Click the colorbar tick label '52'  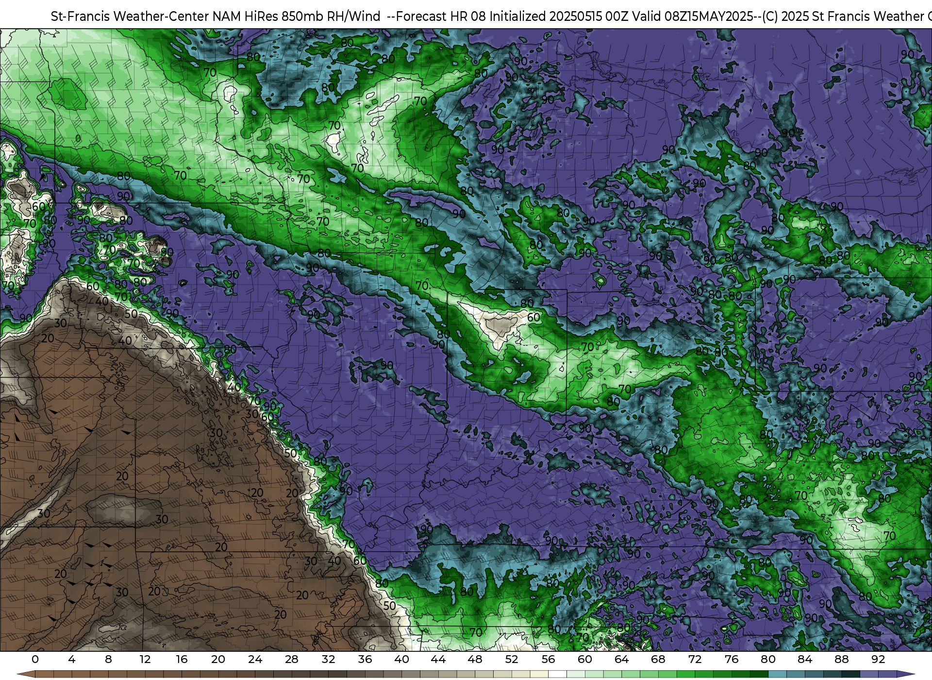(x=512, y=659)
